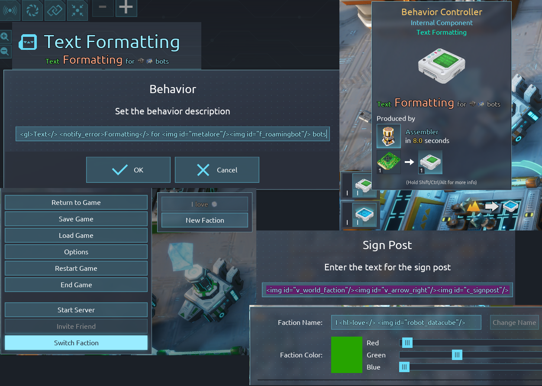The image size is (542, 386).
Task: Select Switch Faction menu entry
Action: (76, 343)
